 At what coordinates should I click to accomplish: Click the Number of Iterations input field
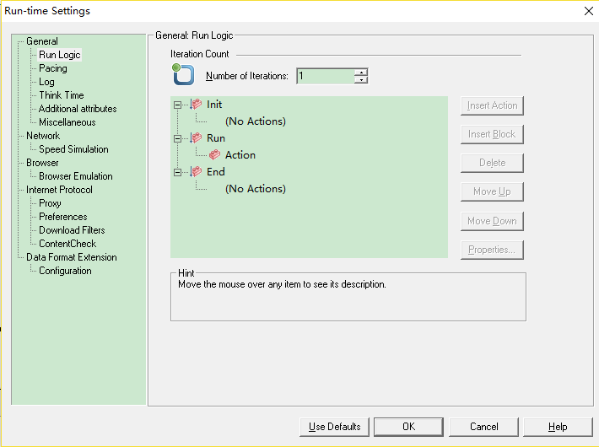pyautogui.click(x=326, y=76)
